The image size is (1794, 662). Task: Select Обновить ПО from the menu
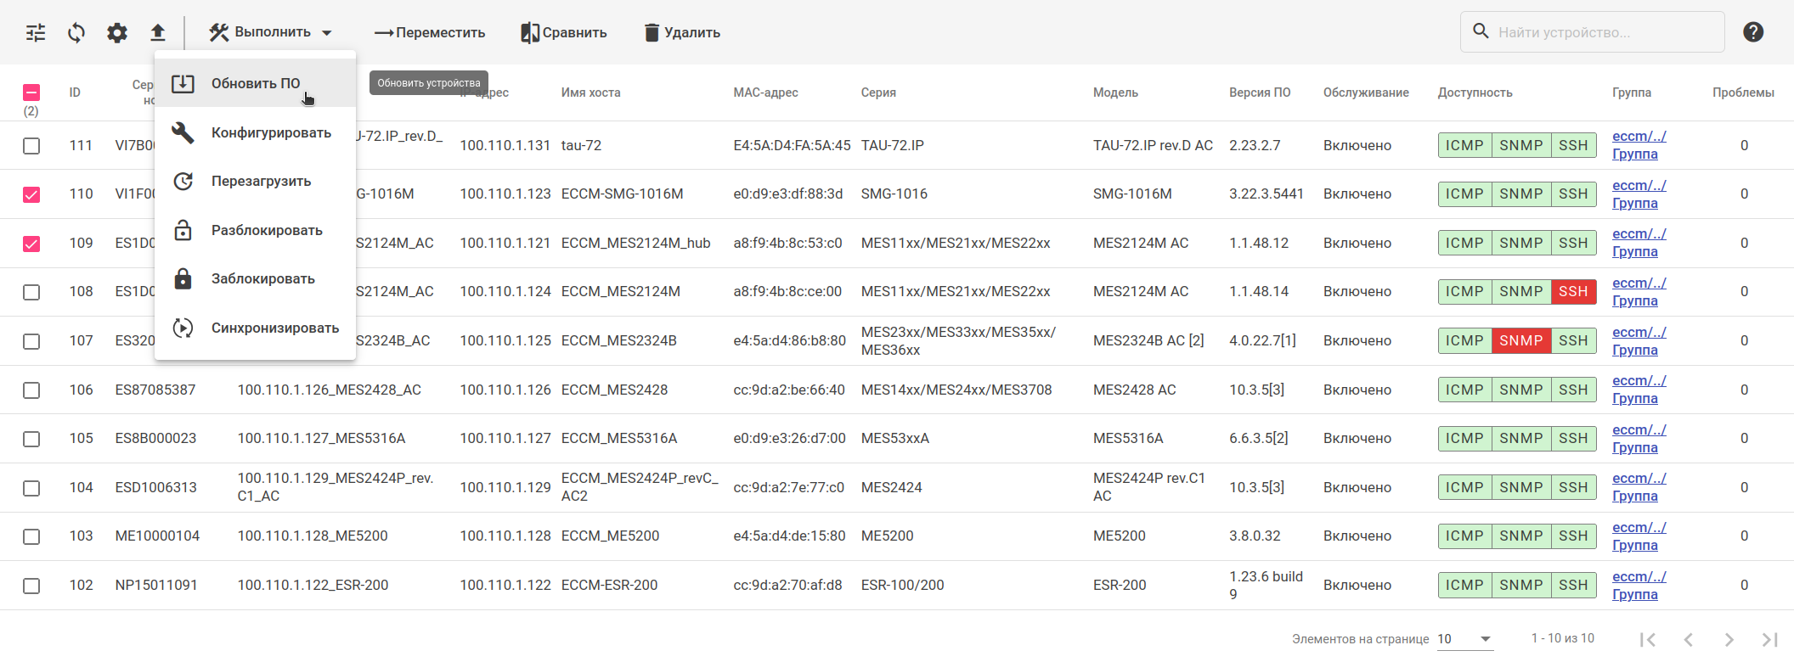click(x=255, y=83)
